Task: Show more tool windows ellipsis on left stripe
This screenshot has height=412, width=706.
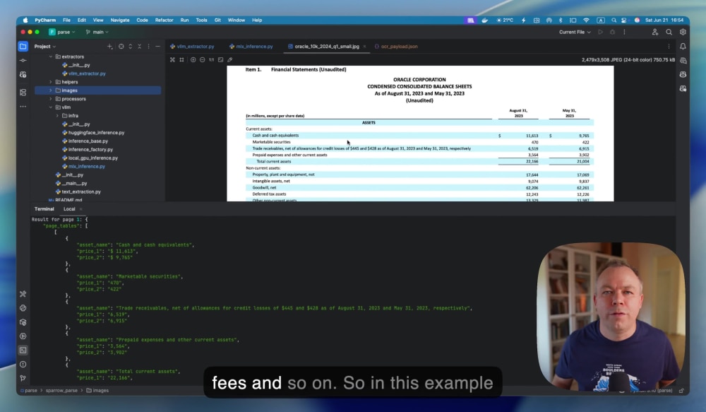Action: coord(23,107)
